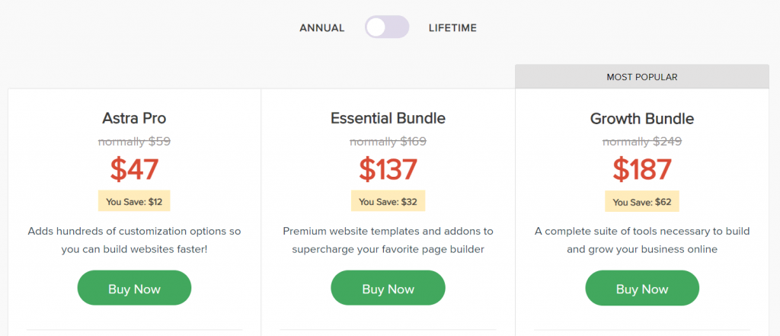Click the Growth Bundle plan title
Screen dimensions: 780x336
point(641,119)
